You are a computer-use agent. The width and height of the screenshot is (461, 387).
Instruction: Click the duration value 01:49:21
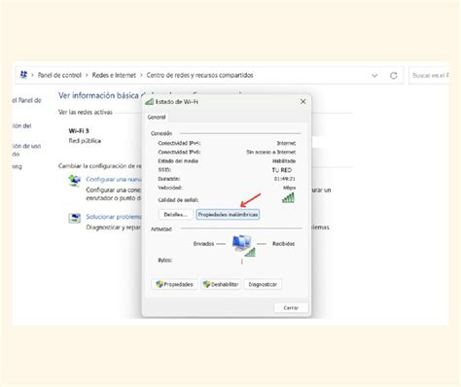pyautogui.click(x=285, y=179)
